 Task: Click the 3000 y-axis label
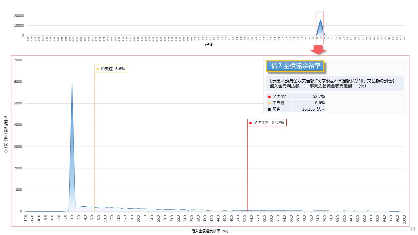(18, 147)
